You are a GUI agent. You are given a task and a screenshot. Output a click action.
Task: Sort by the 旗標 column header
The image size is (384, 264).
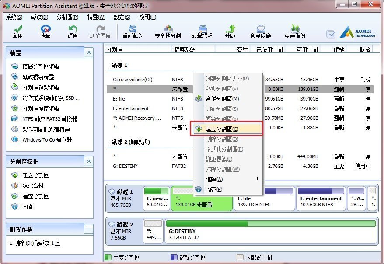[x=334, y=49]
